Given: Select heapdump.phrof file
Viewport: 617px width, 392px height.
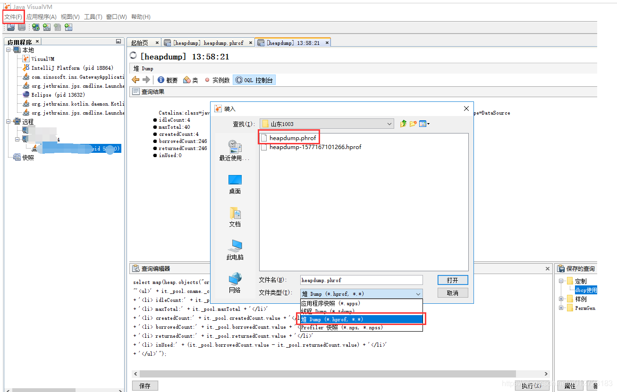Looking at the screenshot, I should (290, 138).
